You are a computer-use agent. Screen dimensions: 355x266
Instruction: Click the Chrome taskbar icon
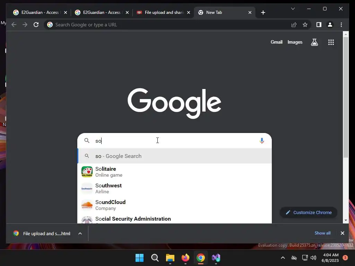click(x=201, y=258)
